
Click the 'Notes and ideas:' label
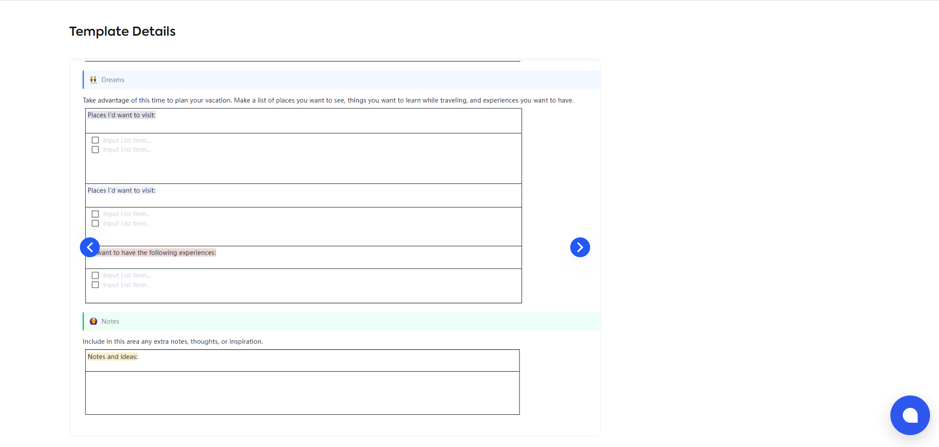click(113, 357)
